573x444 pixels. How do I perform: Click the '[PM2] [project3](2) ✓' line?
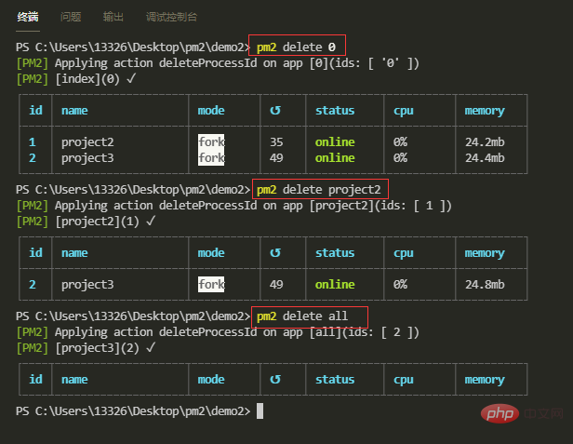tap(87, 348)
